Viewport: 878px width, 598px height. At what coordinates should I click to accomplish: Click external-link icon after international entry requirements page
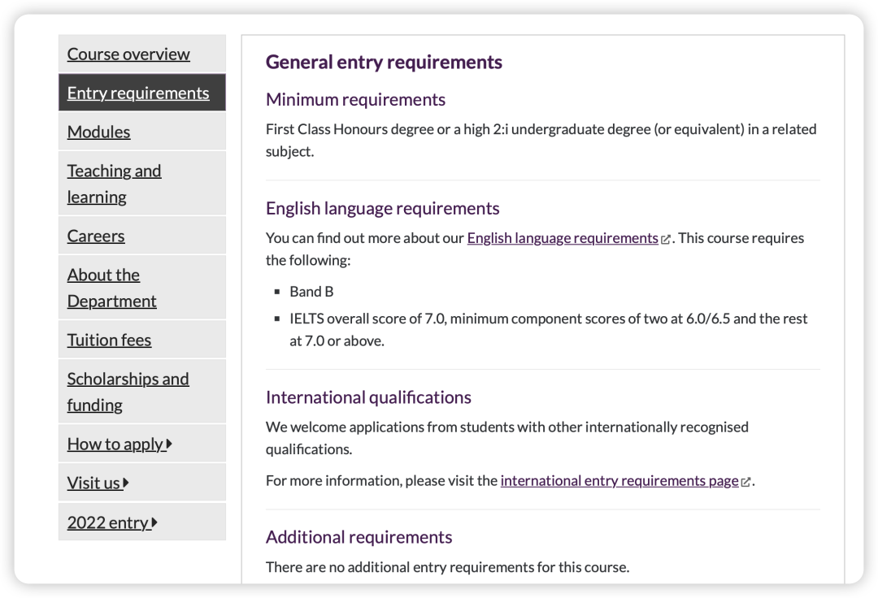click(x=745, y=482)
